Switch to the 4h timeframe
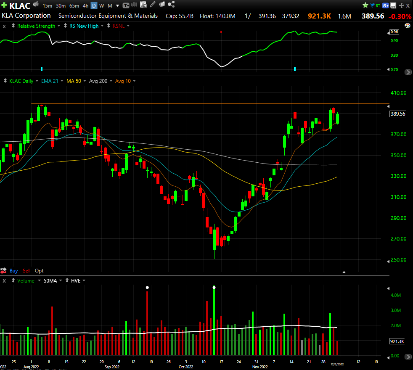Screen dimensions: 413x370 (86, 5)
